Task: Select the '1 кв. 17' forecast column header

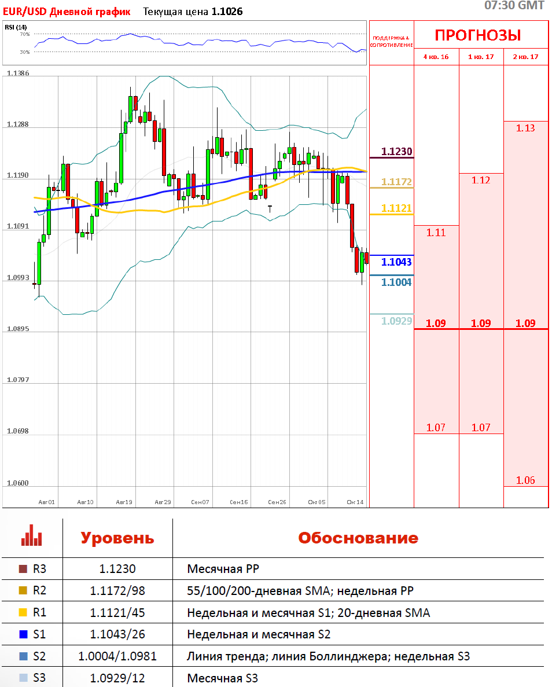Action: click(x=481, y=57)
